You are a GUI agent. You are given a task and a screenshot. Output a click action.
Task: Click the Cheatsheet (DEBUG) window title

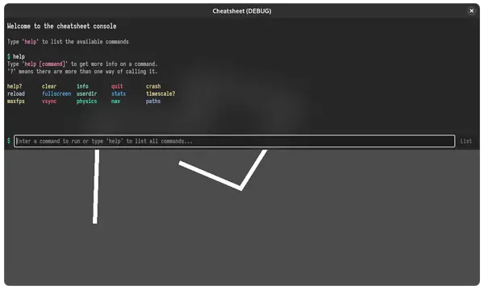(x=242, y=11)
